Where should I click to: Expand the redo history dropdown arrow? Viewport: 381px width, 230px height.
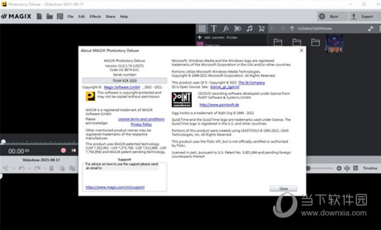pyautogui.click(x=44, y=169)
